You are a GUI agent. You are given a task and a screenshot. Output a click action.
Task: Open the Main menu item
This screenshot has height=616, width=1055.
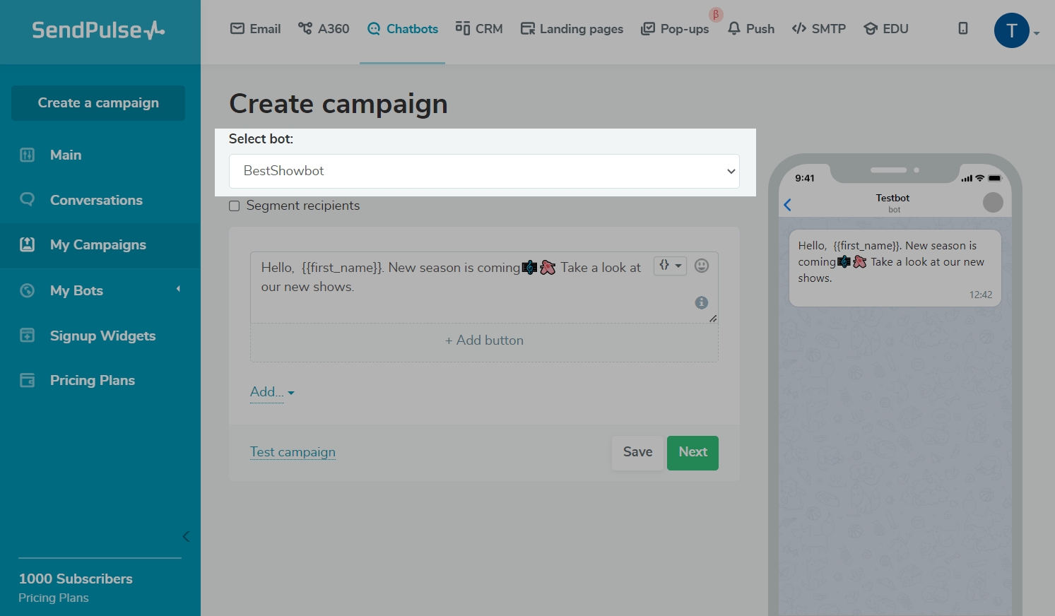(66, 155)
